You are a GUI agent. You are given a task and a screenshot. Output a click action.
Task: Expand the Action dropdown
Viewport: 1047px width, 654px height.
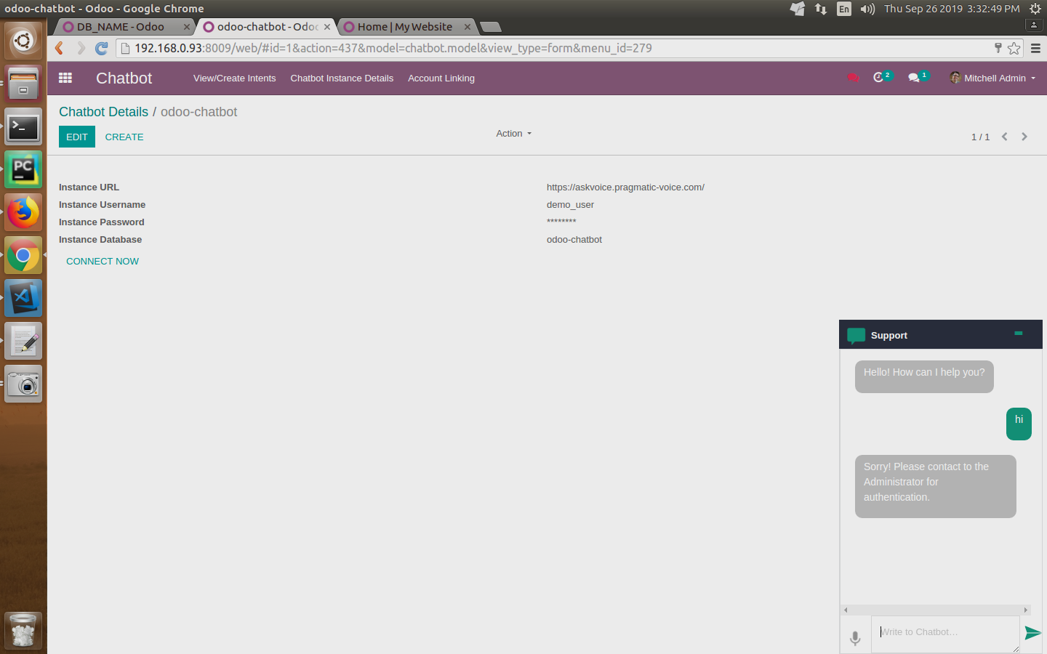point(513,134)
